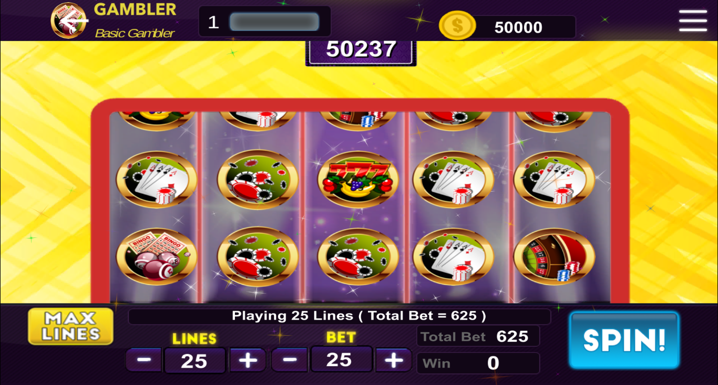Click the Total Bet 625 display

click(478, 336)
